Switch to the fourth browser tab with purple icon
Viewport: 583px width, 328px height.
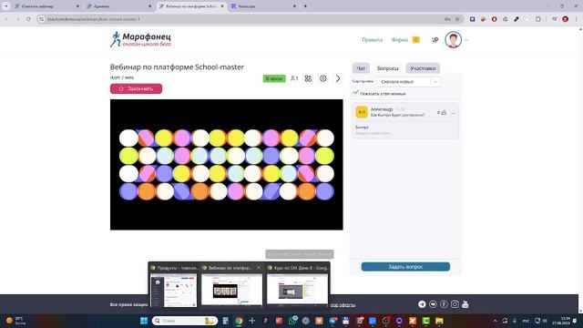tap(262, 6)
